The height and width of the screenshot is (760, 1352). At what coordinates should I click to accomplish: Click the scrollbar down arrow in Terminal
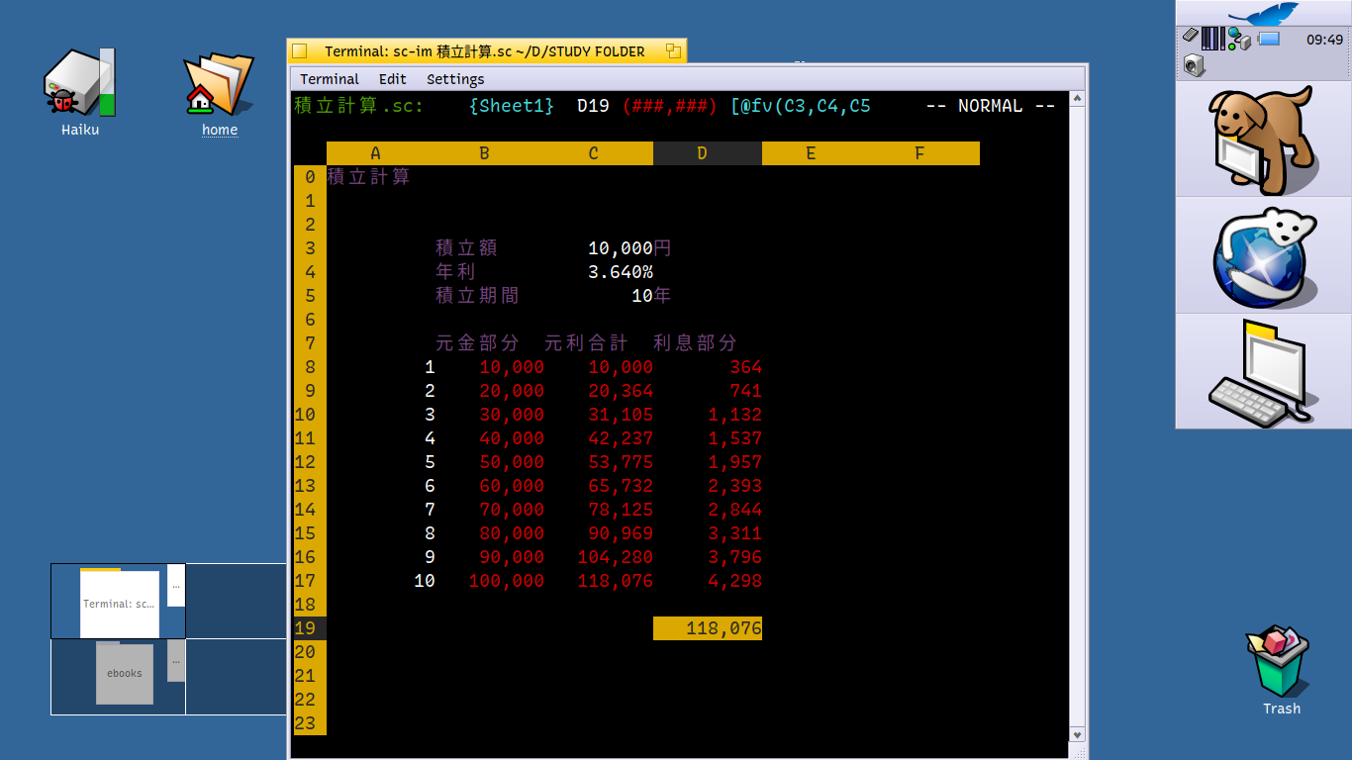tap(1078, 734)
